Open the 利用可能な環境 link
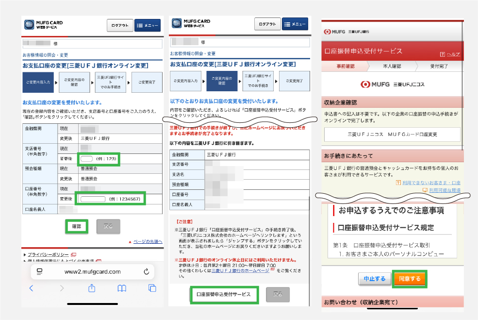Screen dimensions: 478x320 (445, 190)
